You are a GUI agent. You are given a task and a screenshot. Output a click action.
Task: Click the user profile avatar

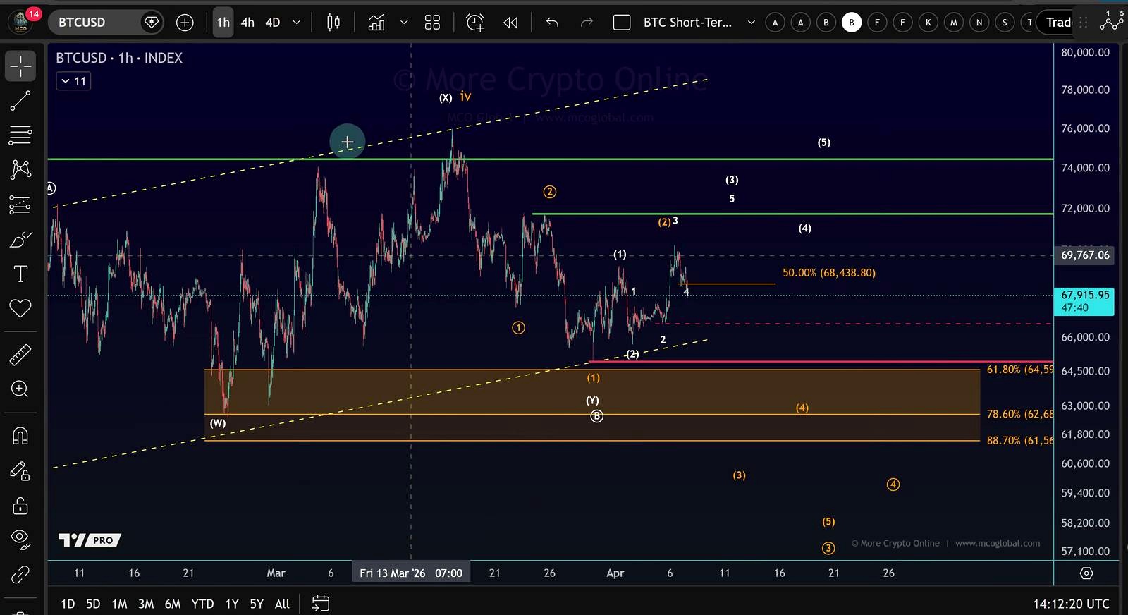(x=20, y=22)
